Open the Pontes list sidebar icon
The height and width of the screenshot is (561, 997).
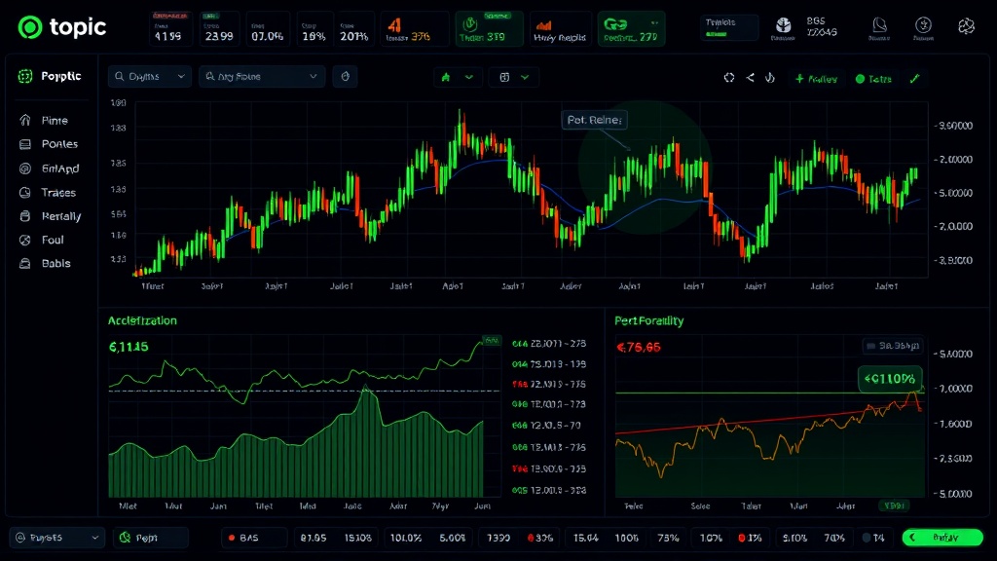(24, 144)
